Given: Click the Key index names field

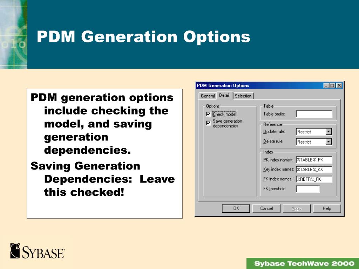Looking at the screenshot, I should point(314,170).
